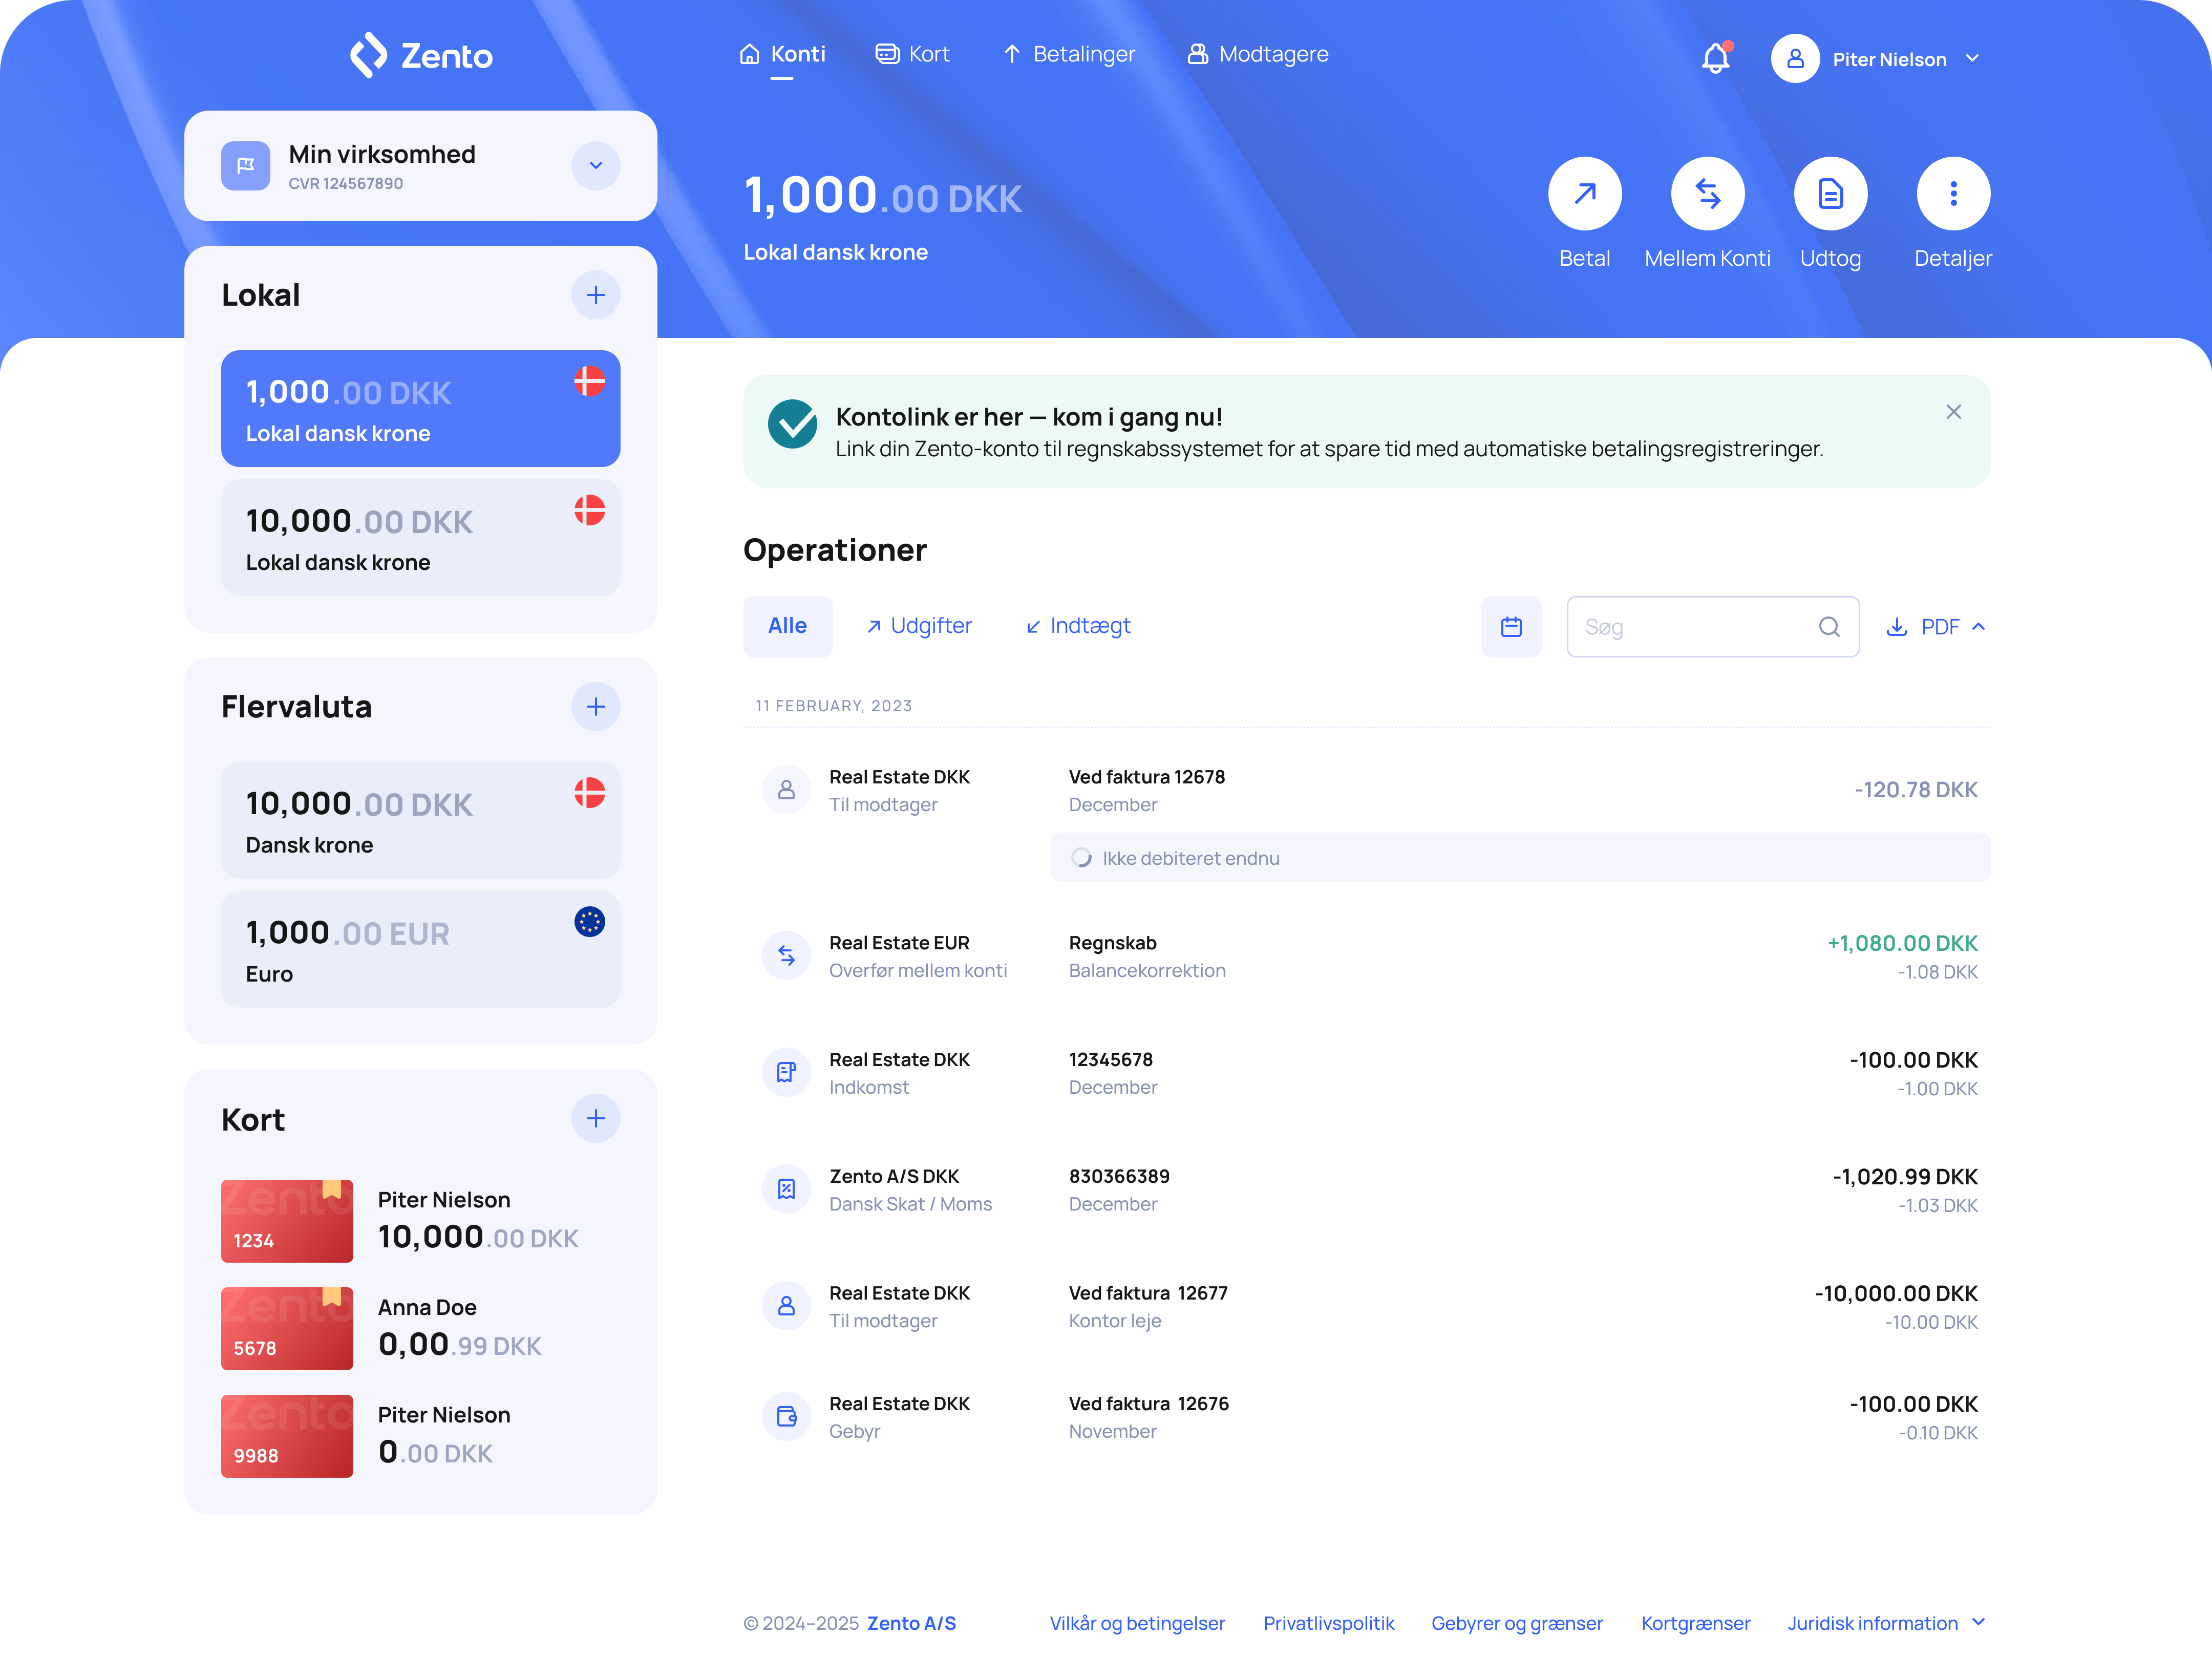The width and height of the screenshot is (2212, 1659).
Task: Go to the Konti tab
Action: (782, 54)
